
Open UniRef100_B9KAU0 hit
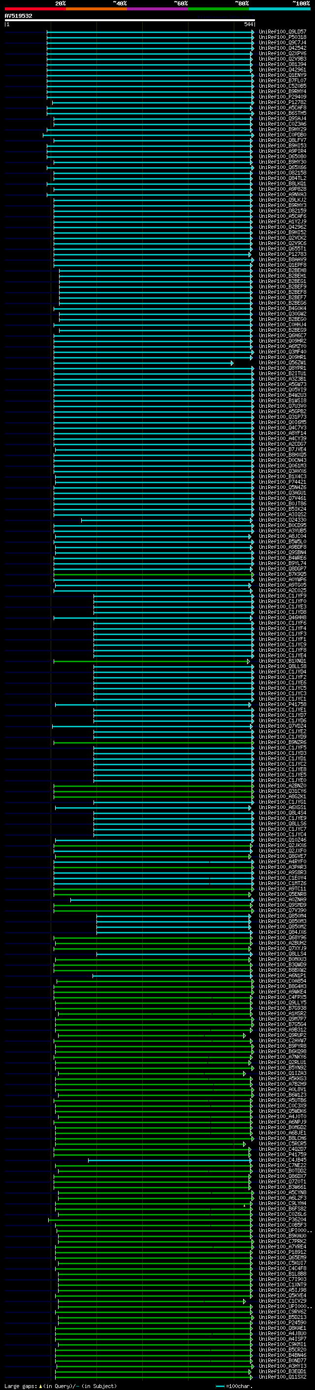[x=282, y=1236]
